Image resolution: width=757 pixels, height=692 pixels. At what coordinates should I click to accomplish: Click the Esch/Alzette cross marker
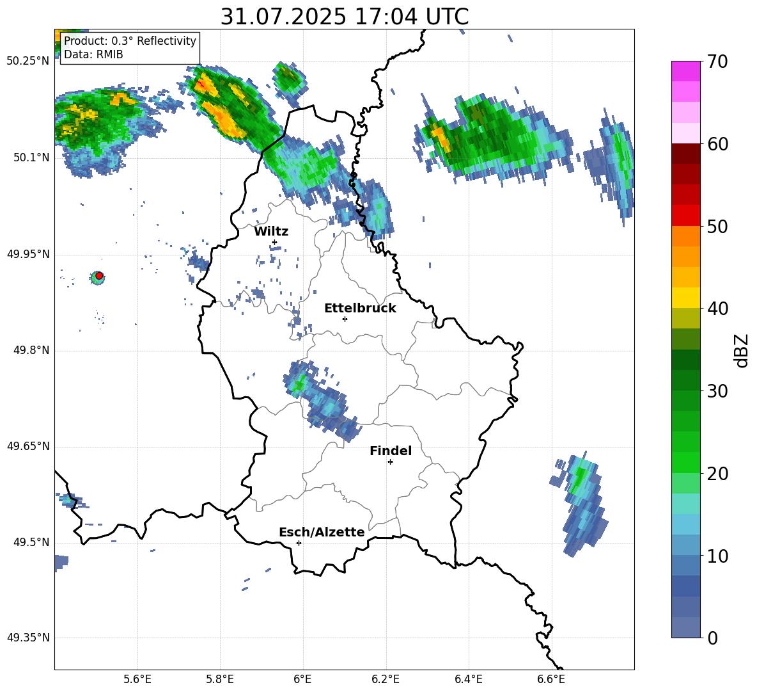point(299,543)
